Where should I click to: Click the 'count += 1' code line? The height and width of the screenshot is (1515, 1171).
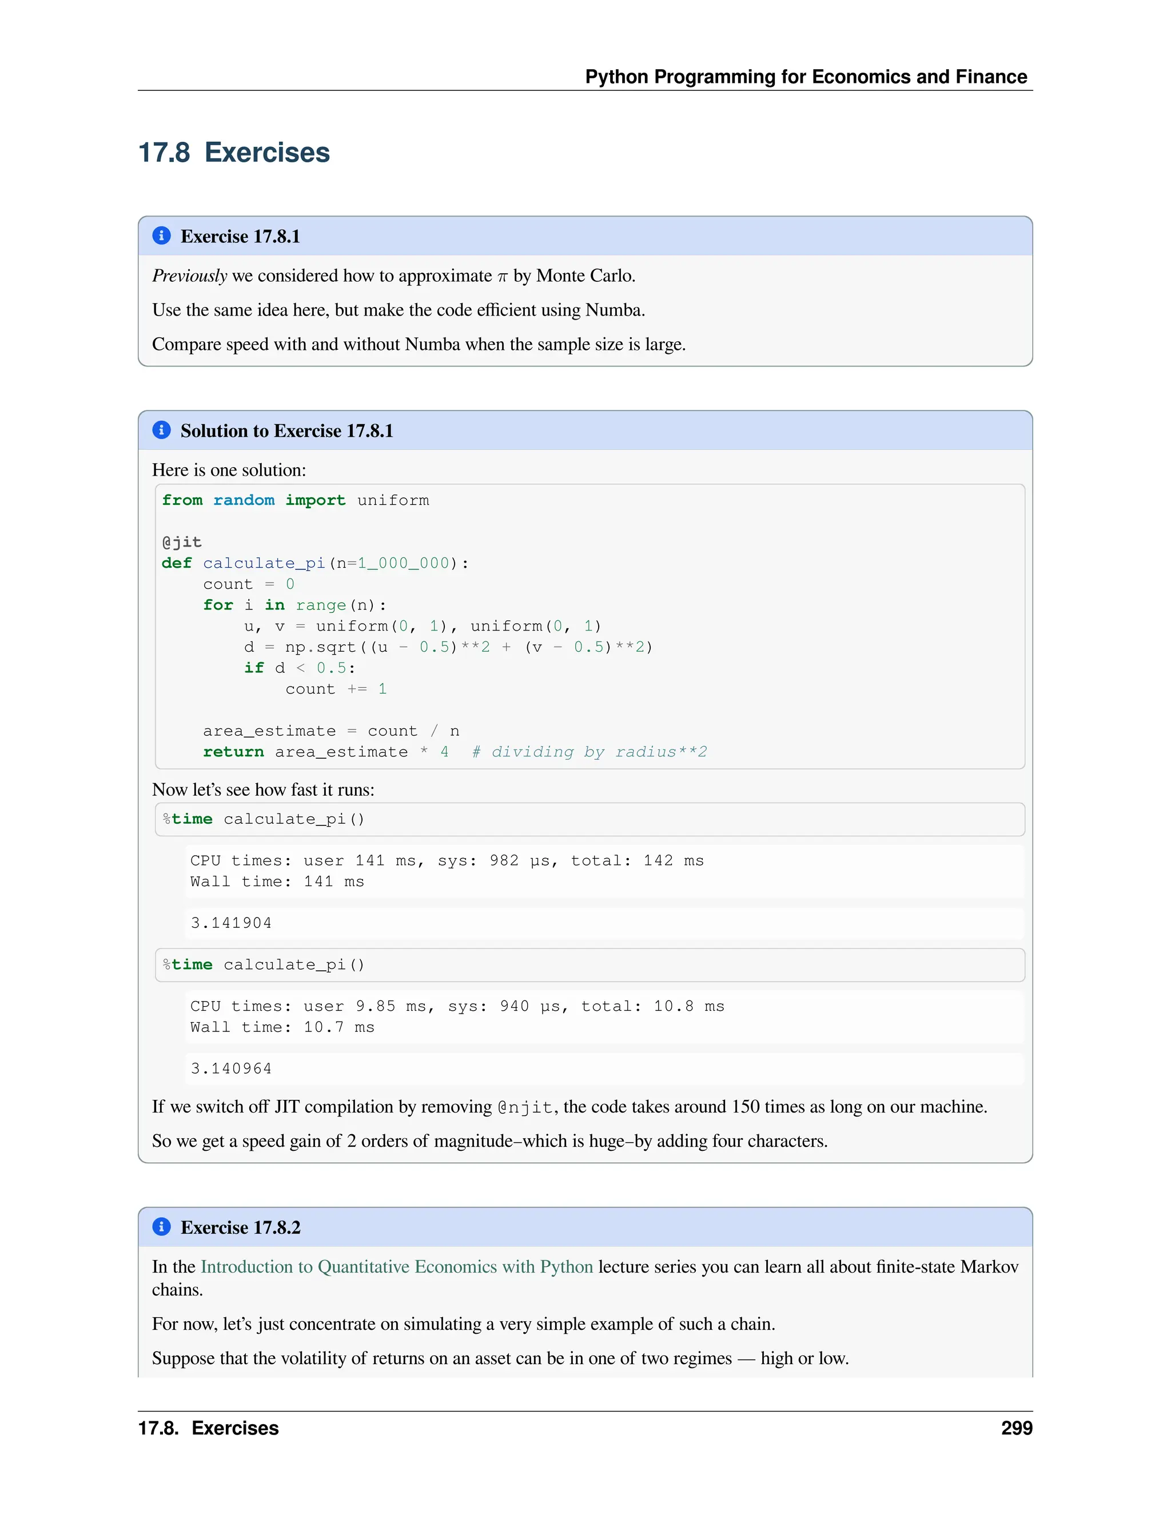point(336,689)
